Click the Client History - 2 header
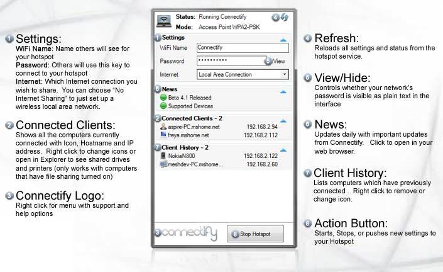This screenshot has width=443, height=272. tap(185, 147)
